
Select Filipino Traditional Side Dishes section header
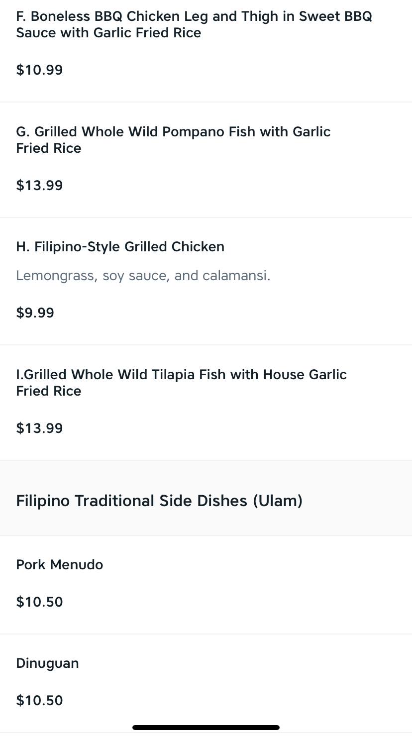(159, 501)
